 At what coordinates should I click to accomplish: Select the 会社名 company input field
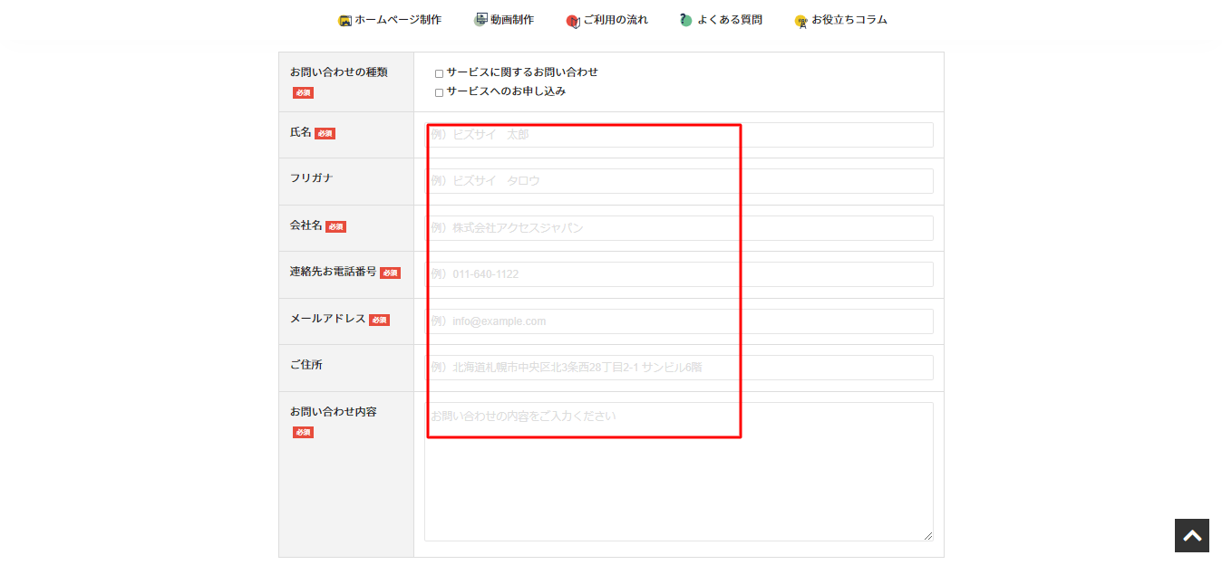click(x=678, y=228)
